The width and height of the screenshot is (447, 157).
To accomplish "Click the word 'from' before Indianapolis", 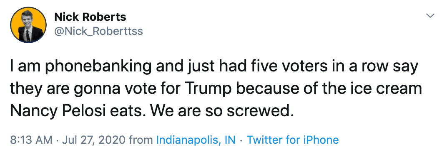I will click(x=141, y=140).
